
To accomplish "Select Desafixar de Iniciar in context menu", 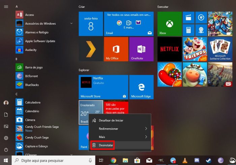I will pos(120,120).
